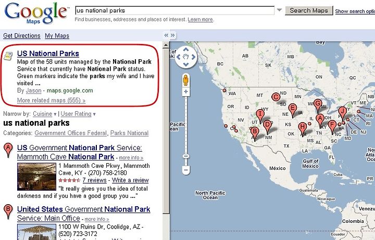Pan the map left with the arrow
Screen dimensions: 375x240
178,57
